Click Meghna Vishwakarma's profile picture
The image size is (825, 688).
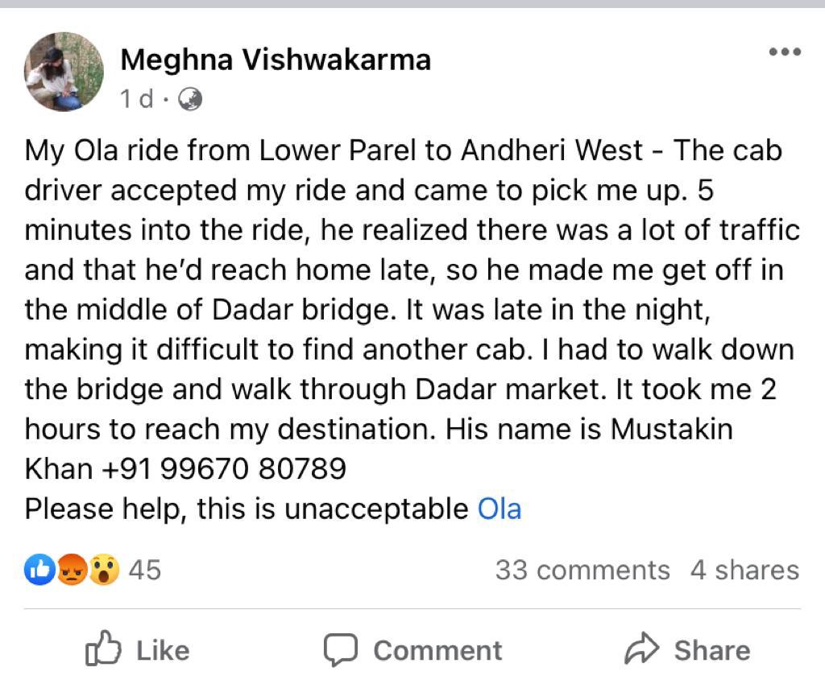pos(64,72)
